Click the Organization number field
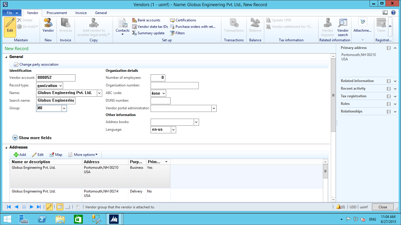This screenshot has height=225, width=401. (x=175, y=86)
